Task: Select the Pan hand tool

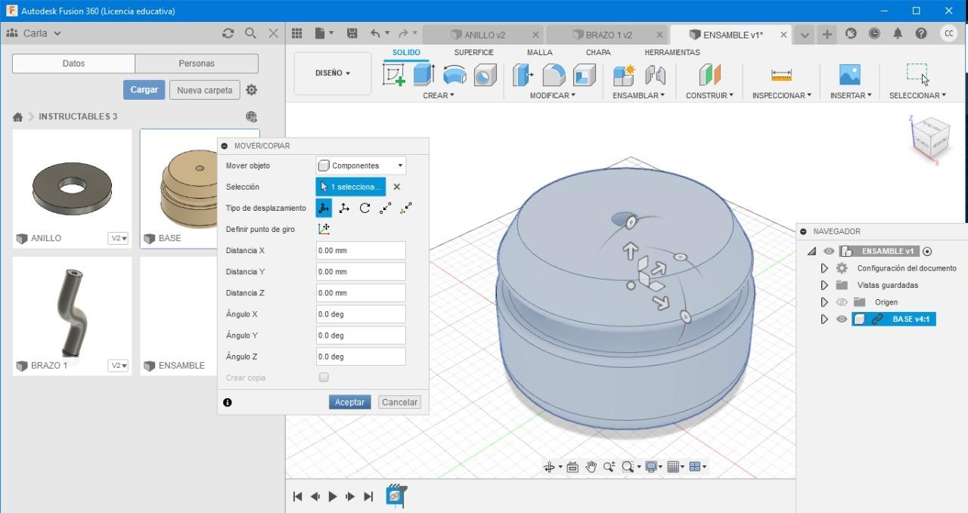Action: (591, 467)
